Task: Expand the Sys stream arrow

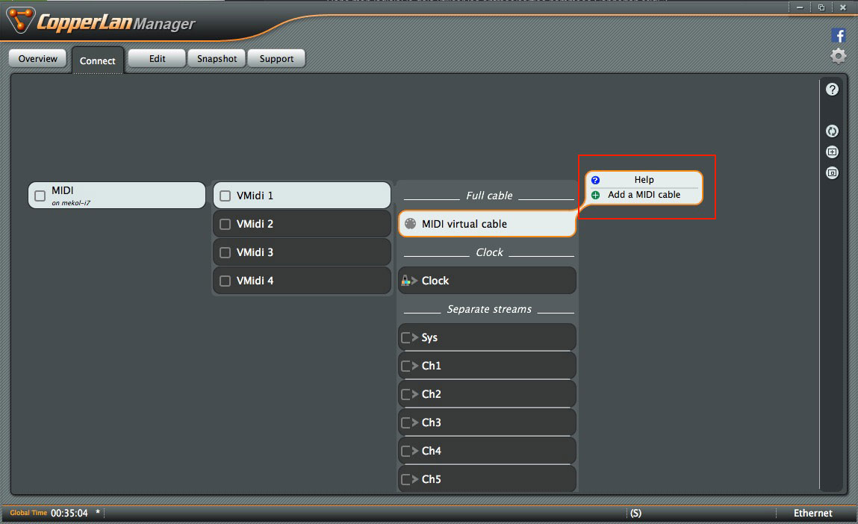Action: pos(408,337)
